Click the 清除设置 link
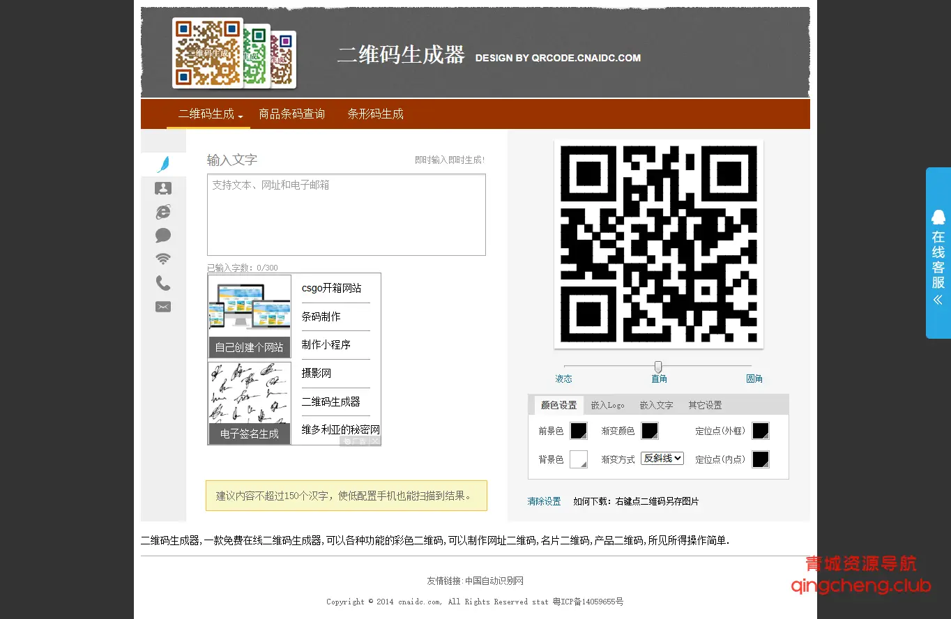The image size is (951, 619). pos(544,501)
